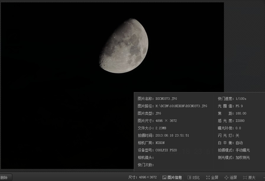265x181 pixels.
Task: Select 4896 × 3672 in 图片尺寸 row
Action: 166,121
